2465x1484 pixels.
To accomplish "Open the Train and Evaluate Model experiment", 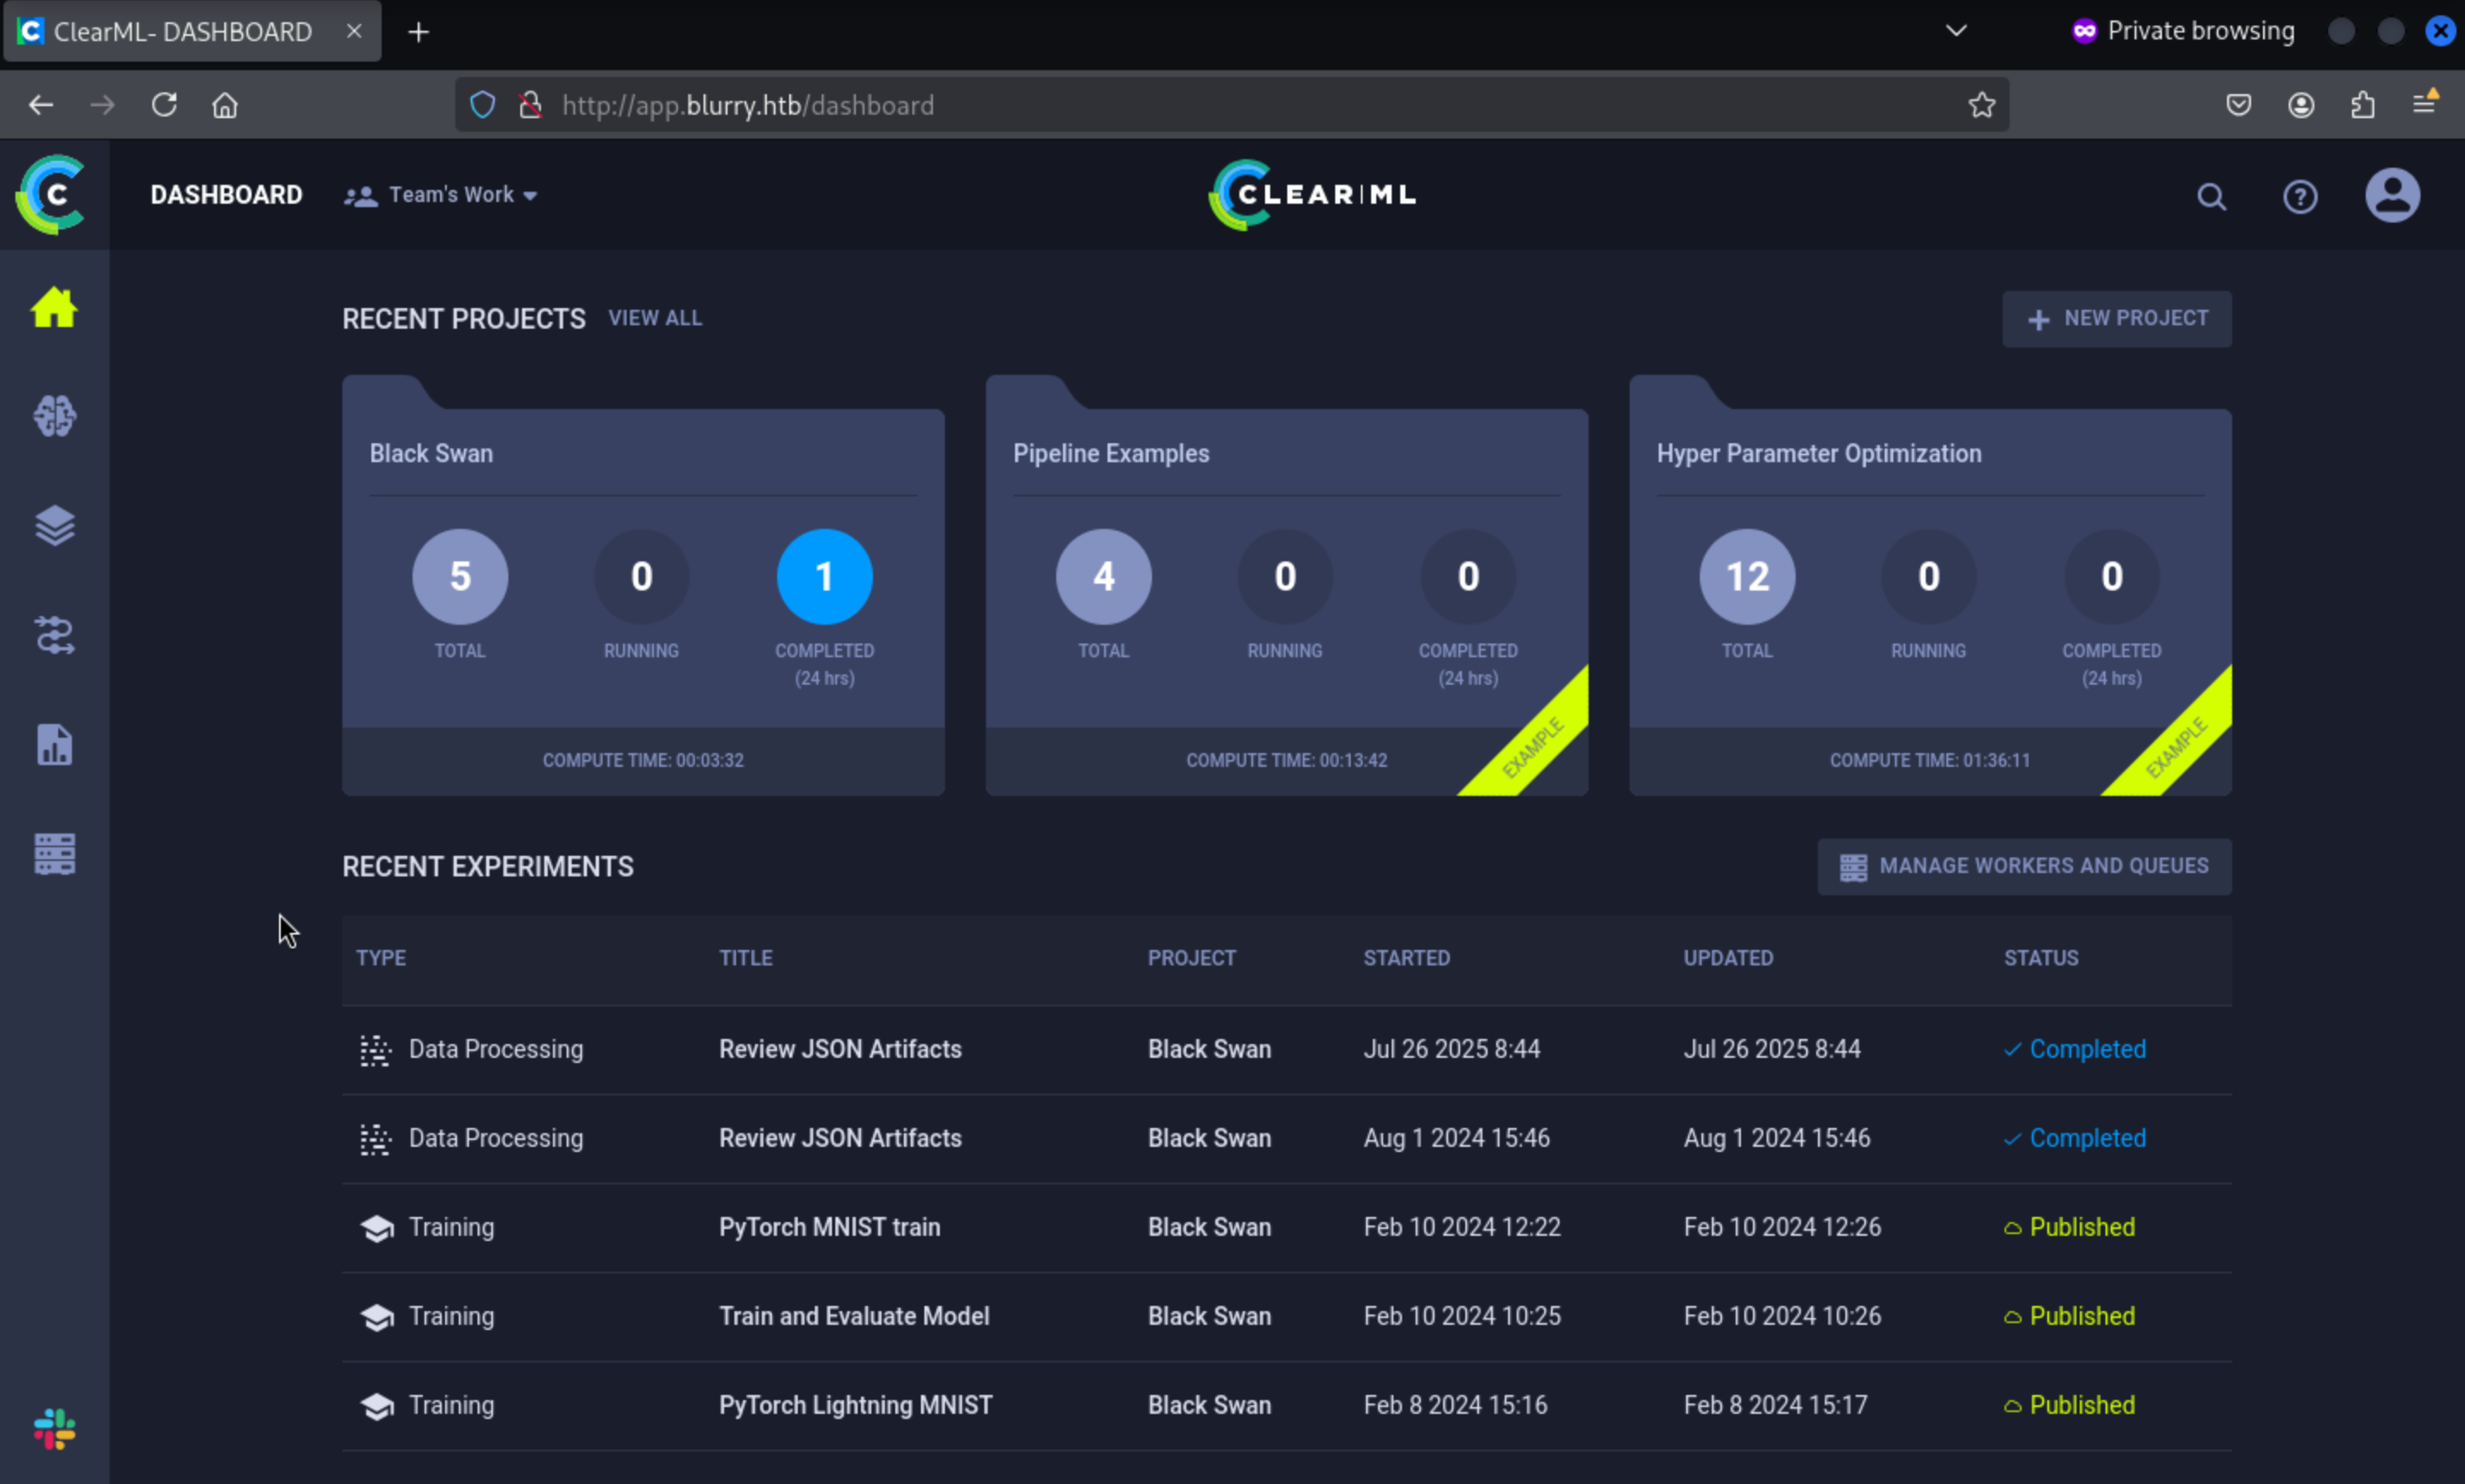I will [1286, 1317].
